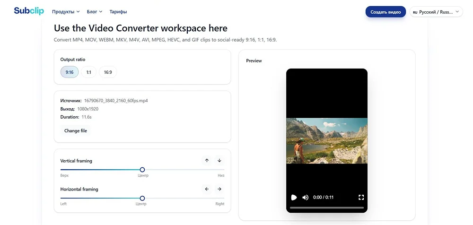
Task: Go to the Тарифы page
Action: [x=118, y=12]
